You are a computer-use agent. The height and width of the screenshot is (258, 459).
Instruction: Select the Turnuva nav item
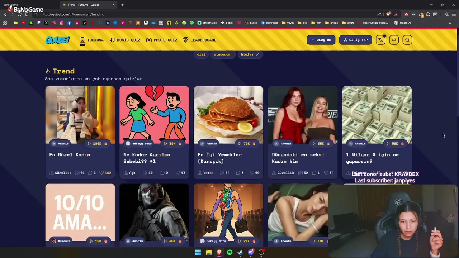[91, 40]
